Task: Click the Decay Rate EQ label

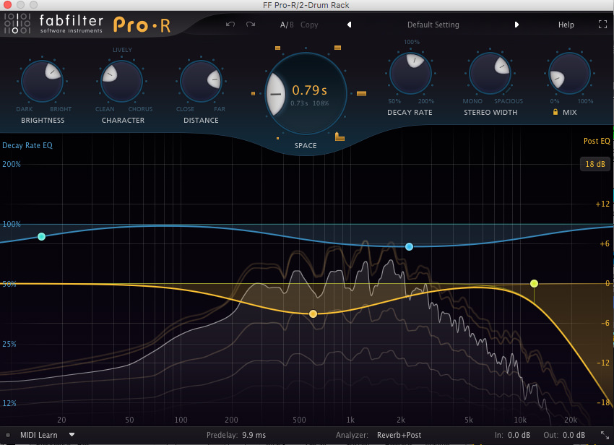Action: click(x=27, y=145)
